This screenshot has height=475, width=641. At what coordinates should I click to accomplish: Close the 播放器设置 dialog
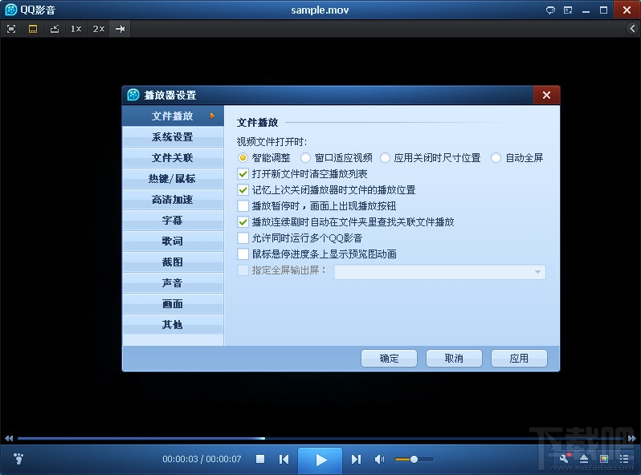click(x=546, y=95)
